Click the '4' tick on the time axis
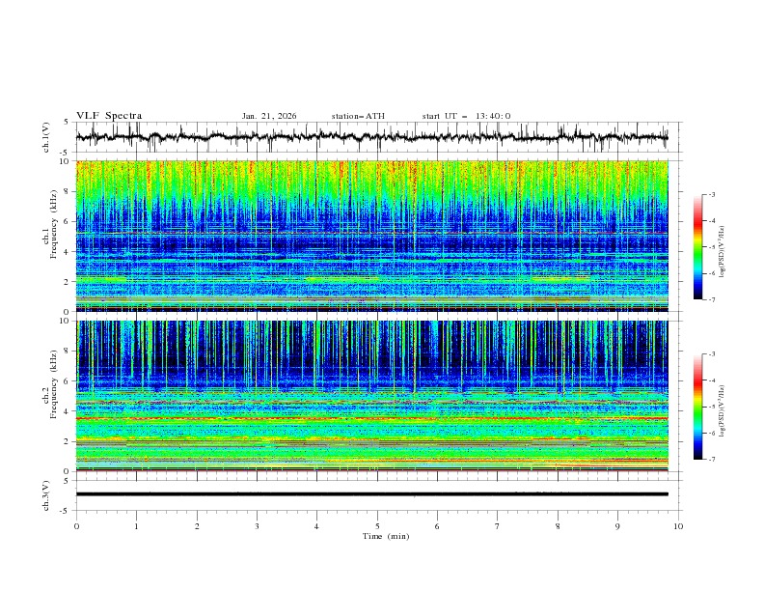The height and width of the screenshot is (591, 764). tap(316, 526)
